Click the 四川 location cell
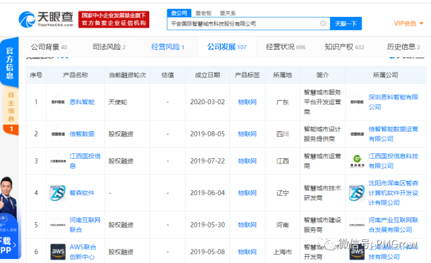The height and width of the screenshot is (263, 431). (x=282, y=134)
